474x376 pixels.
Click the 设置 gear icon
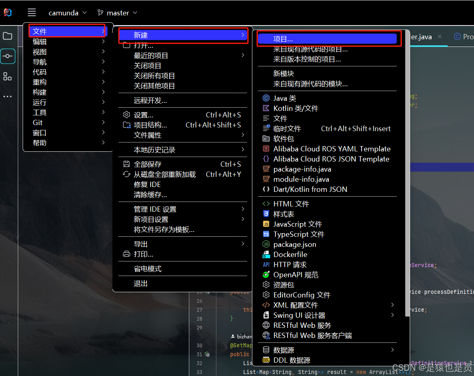coord(126,115)
